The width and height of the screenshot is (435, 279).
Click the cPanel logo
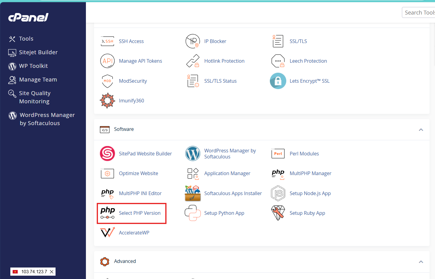click(28, 17)
